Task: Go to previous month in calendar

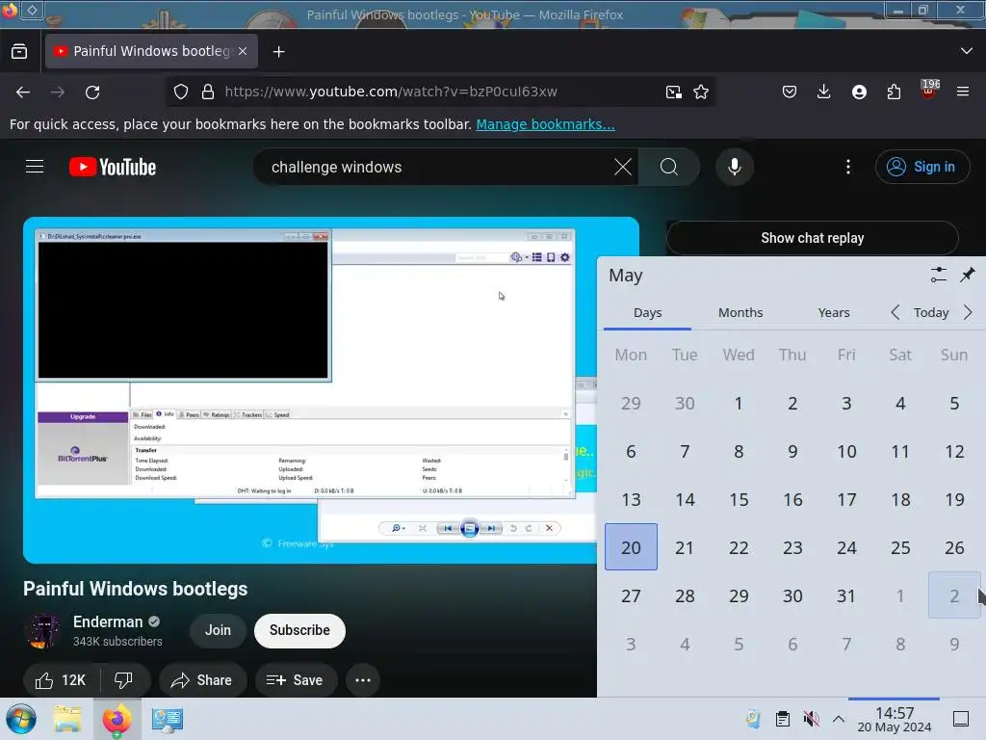Action: 895,313
